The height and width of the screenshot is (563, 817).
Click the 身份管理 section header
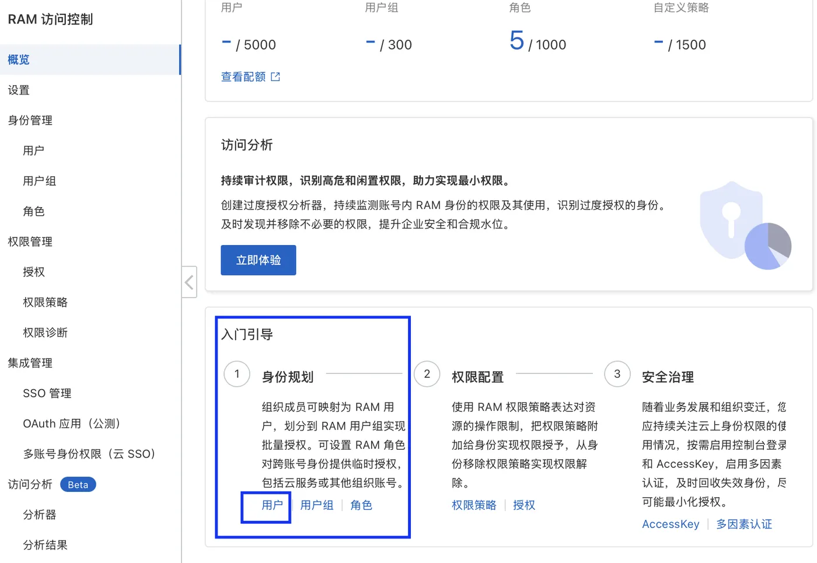click(x=30, y=120)
